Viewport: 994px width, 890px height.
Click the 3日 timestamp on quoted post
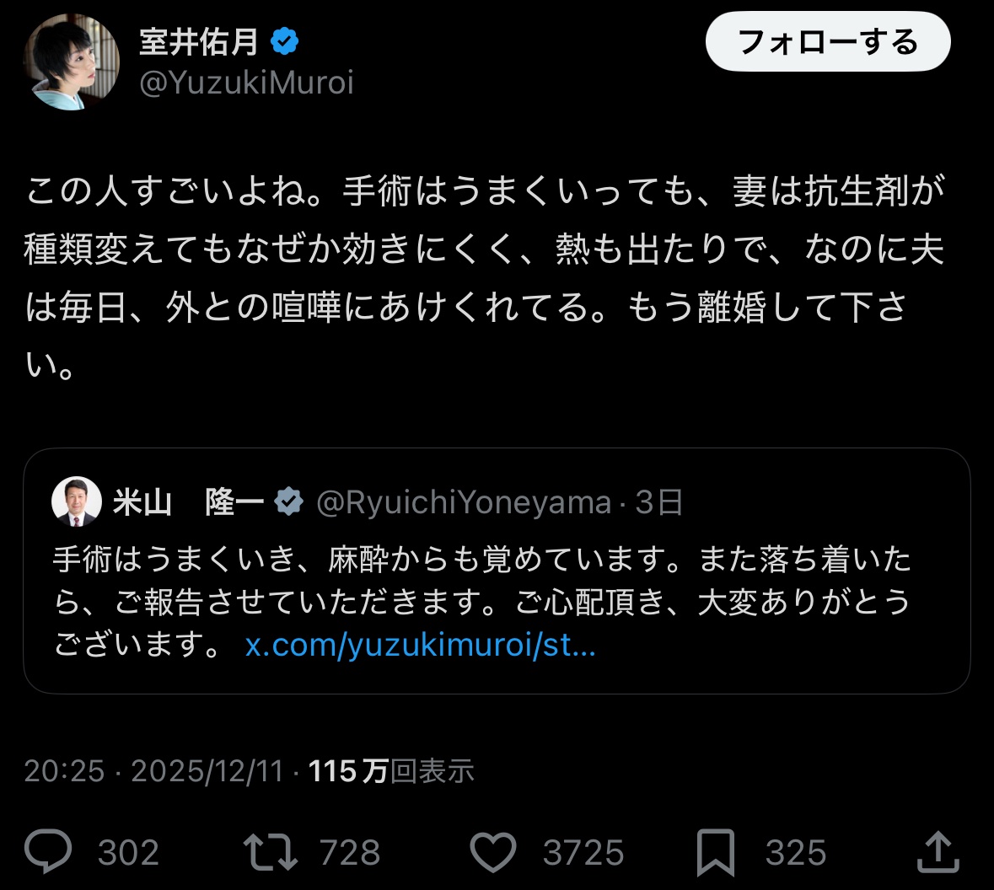point(658,502)
